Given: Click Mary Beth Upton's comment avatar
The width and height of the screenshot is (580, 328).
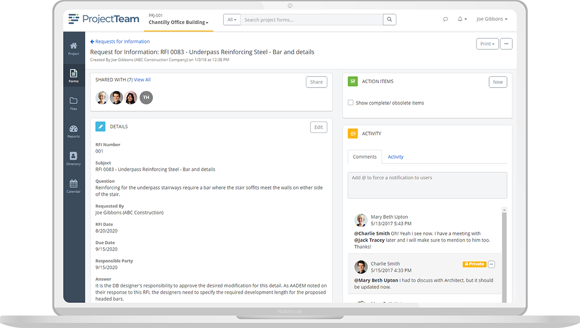Looking at the screenshot, I should pos(361,220).
